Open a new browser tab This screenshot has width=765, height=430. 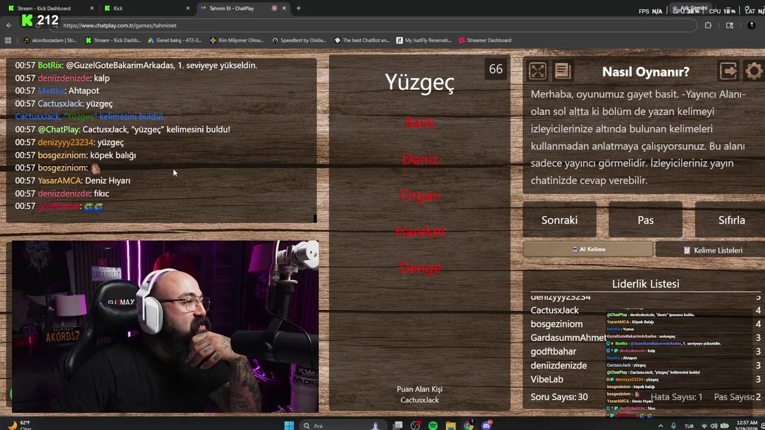[298, 8]
